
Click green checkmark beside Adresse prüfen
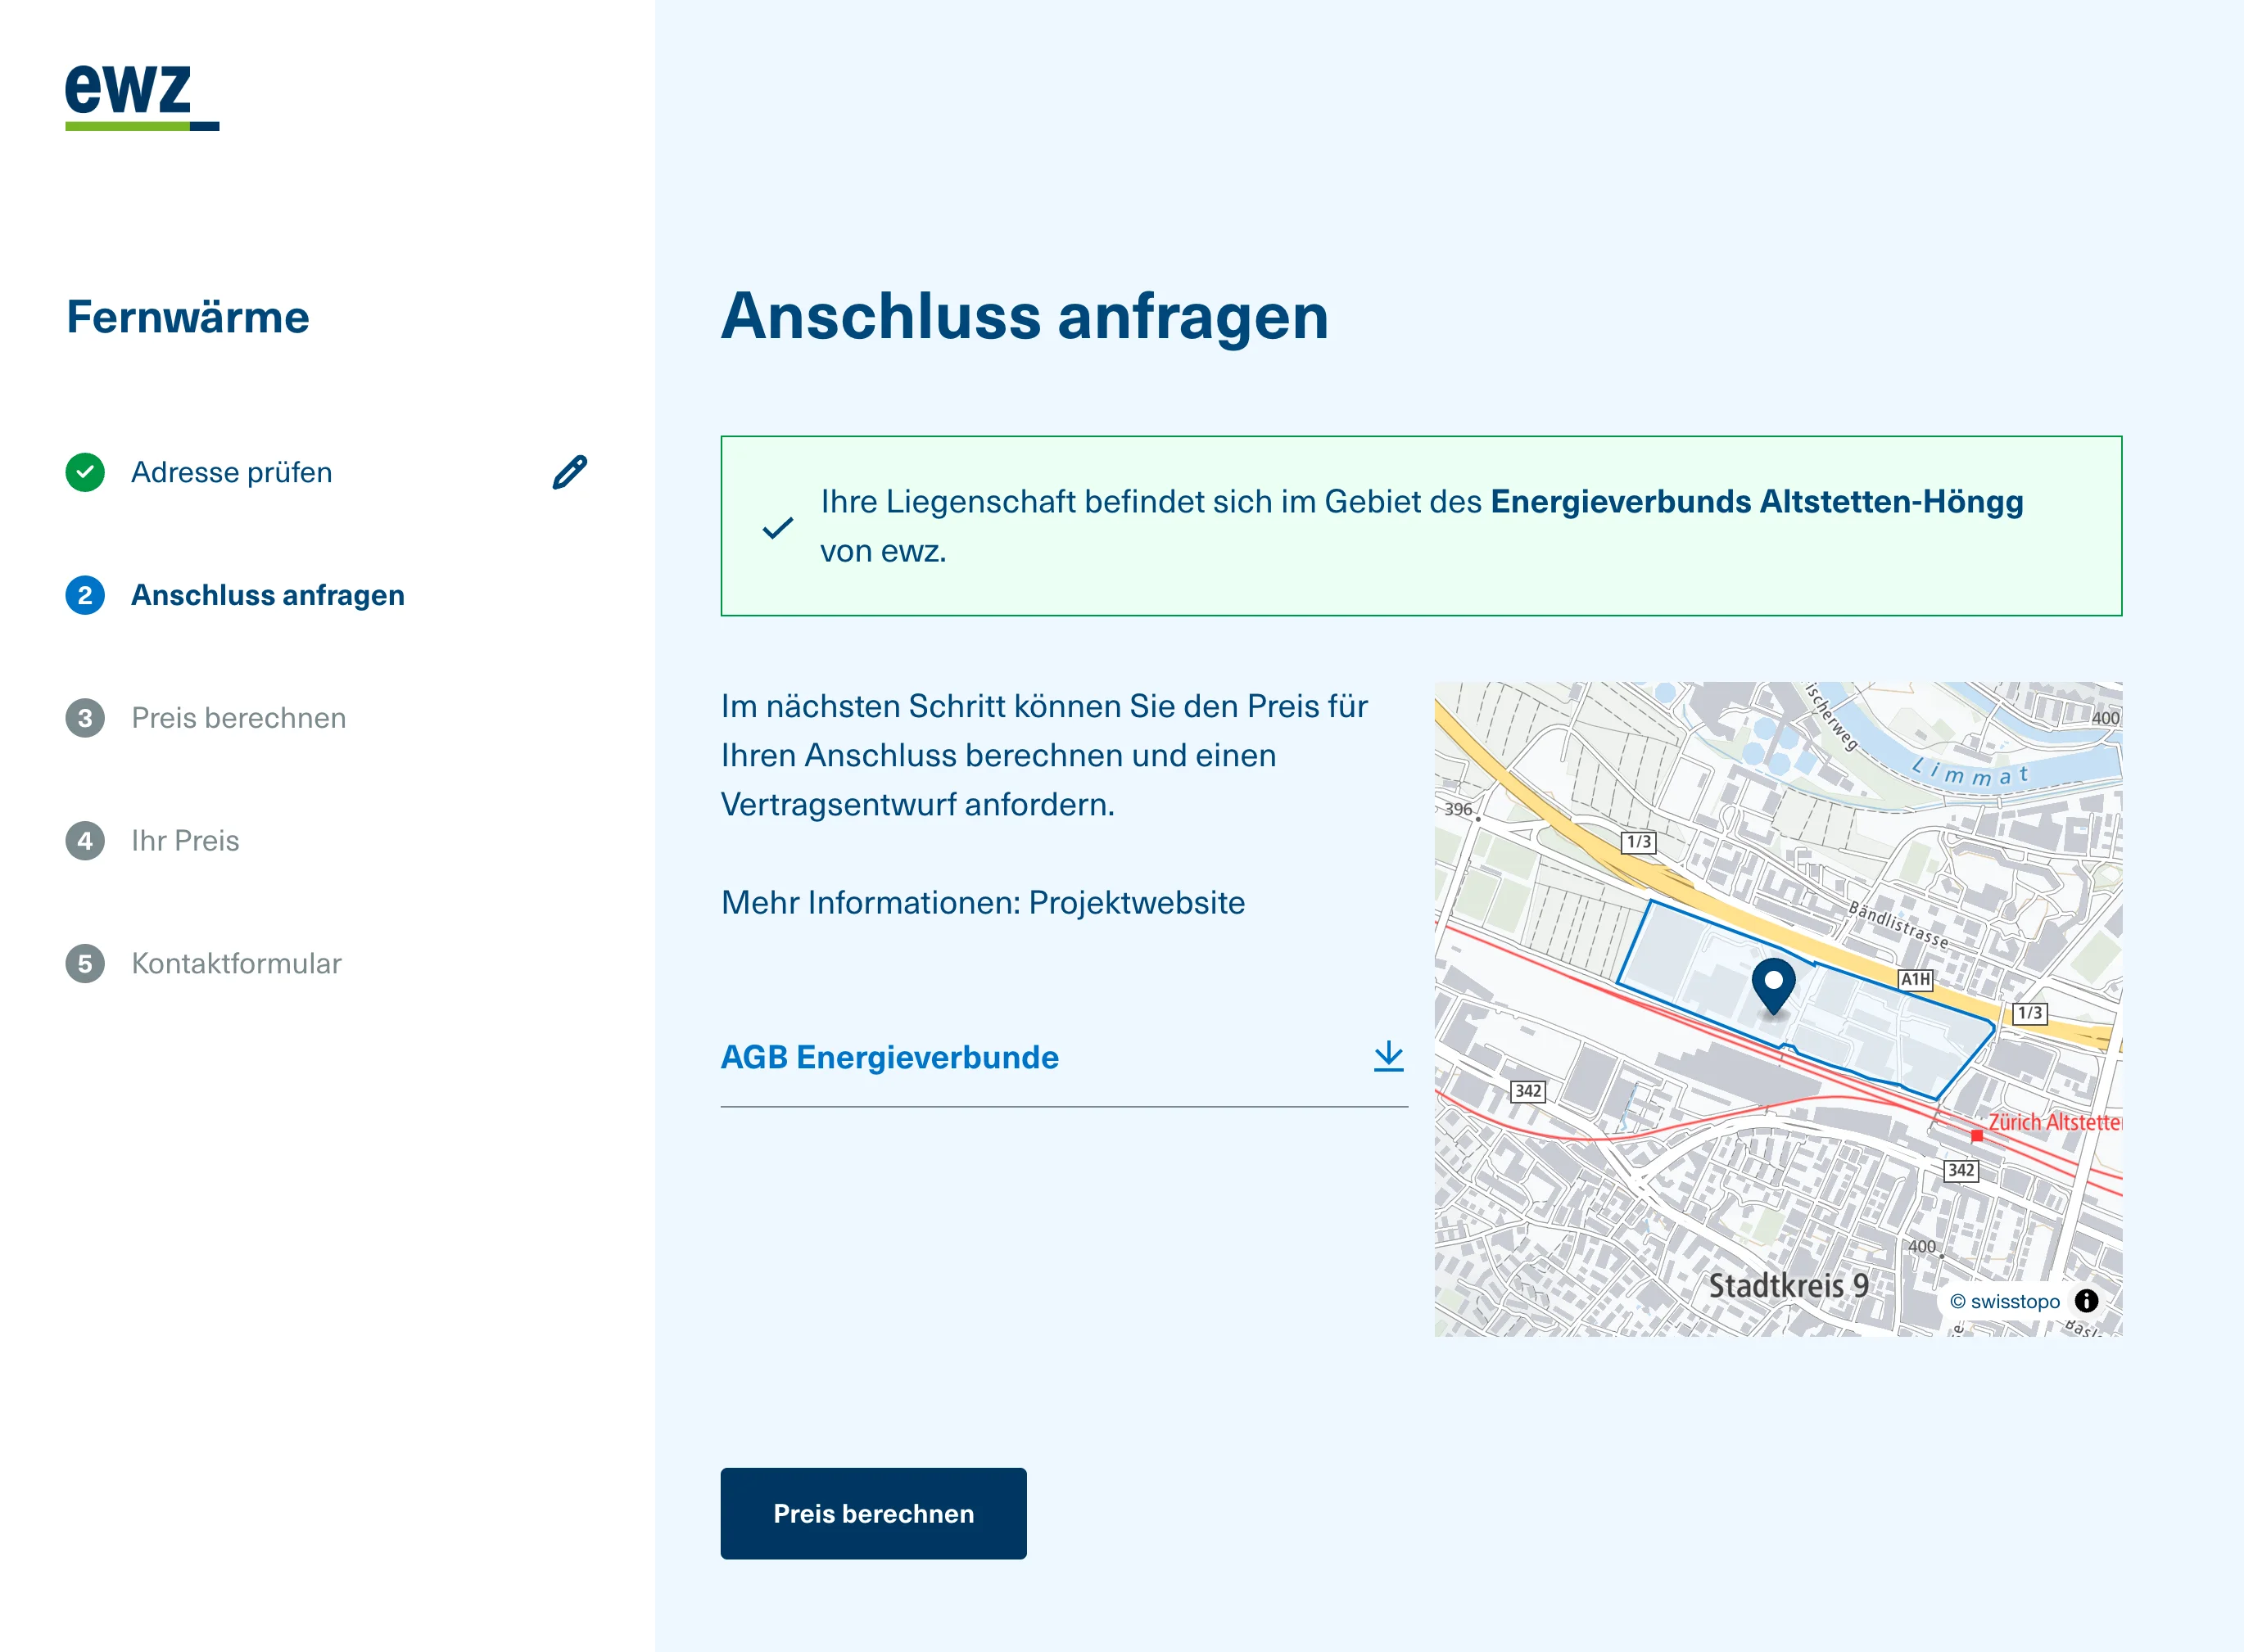[x=85, y=472]
